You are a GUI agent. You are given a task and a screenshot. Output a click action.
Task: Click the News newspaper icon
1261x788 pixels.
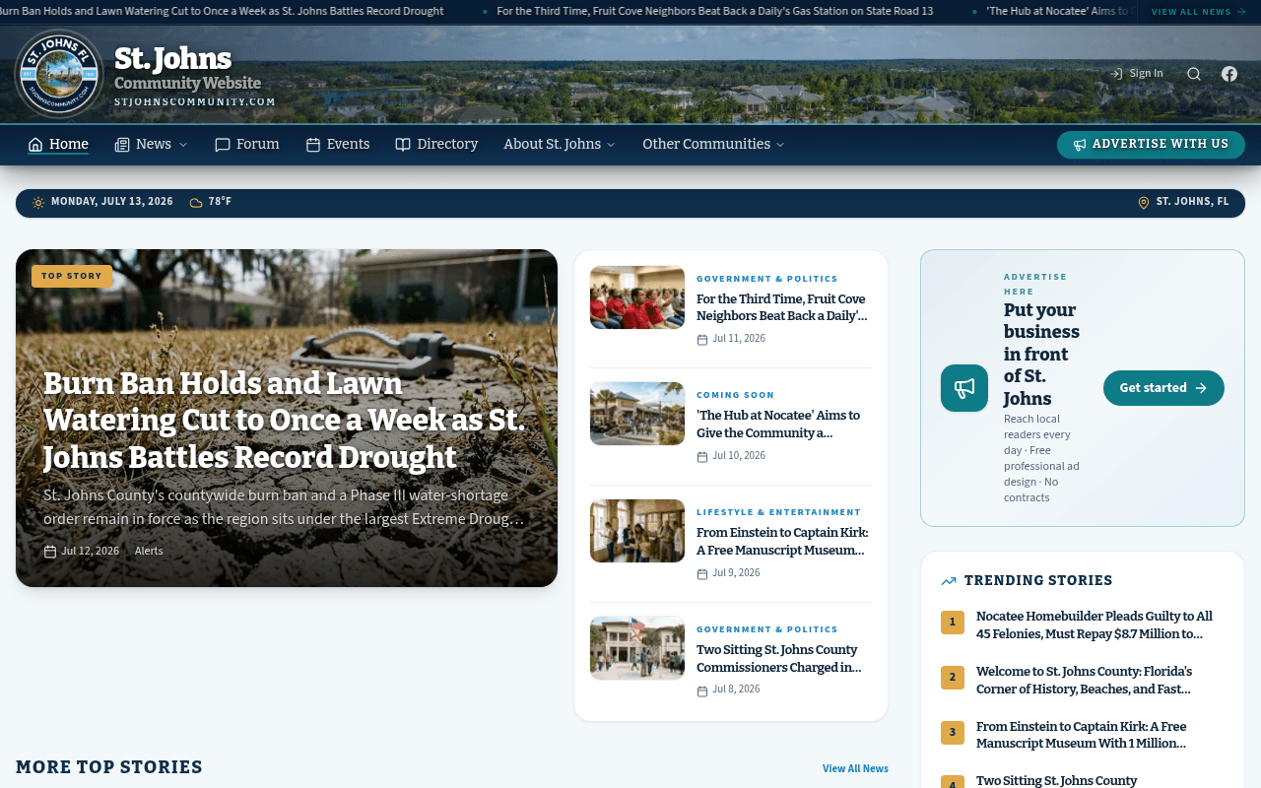(122, 145)
